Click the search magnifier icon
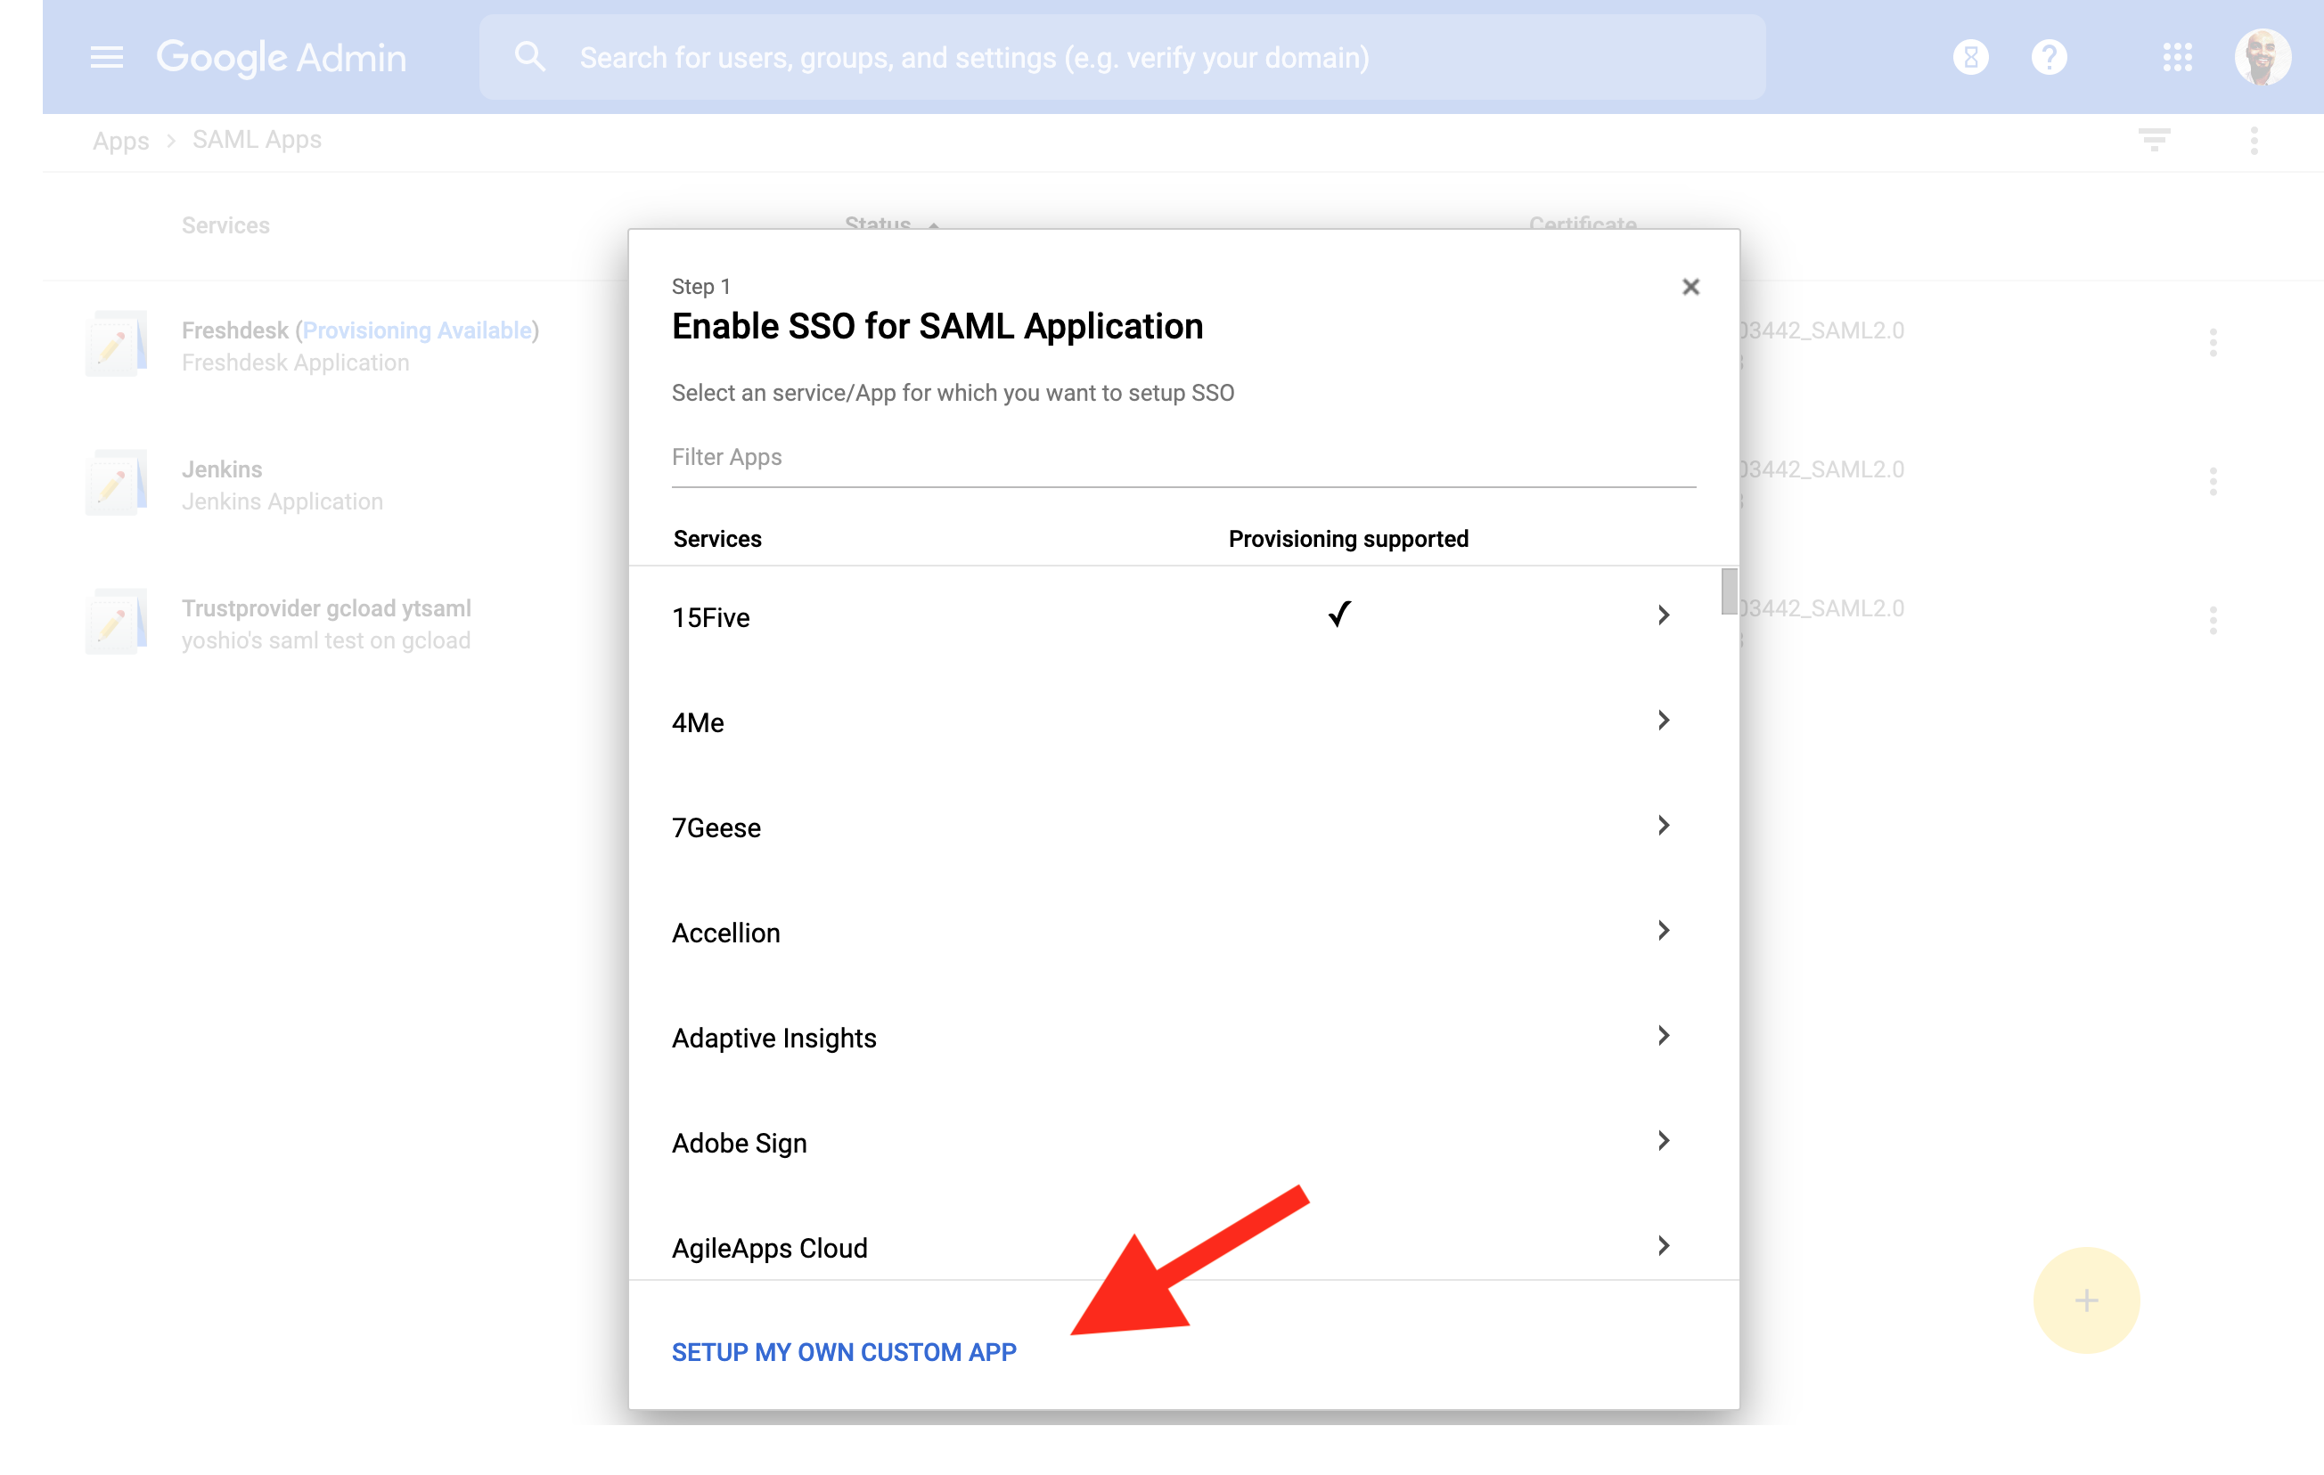The height and width of the screenshot is (1475, 2324). click(x=529, y=57)
